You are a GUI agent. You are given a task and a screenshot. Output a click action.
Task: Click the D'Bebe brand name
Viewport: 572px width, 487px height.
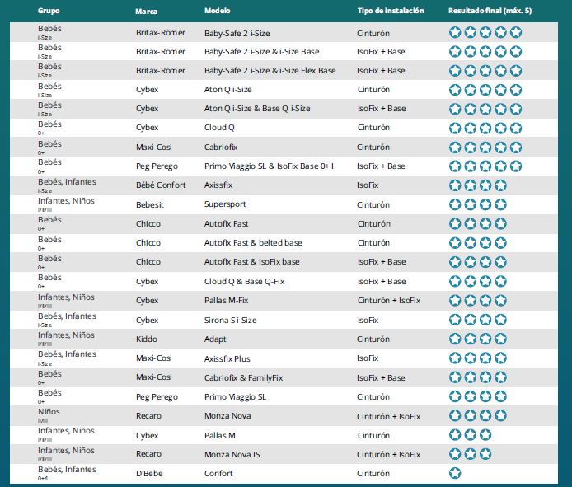pos(149,474)
